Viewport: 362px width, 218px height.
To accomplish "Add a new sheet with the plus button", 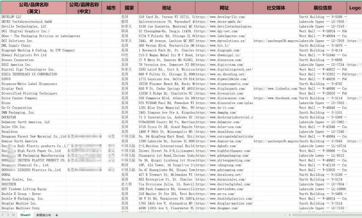I will 57,215.
